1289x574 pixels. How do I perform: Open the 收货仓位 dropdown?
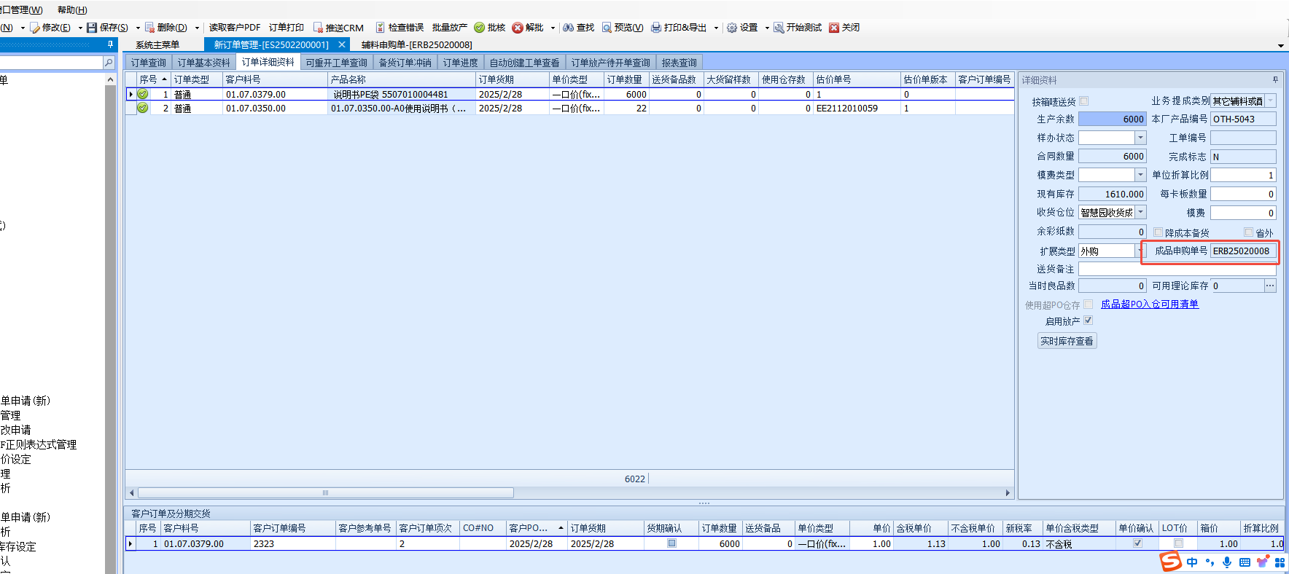point(1140,212)
